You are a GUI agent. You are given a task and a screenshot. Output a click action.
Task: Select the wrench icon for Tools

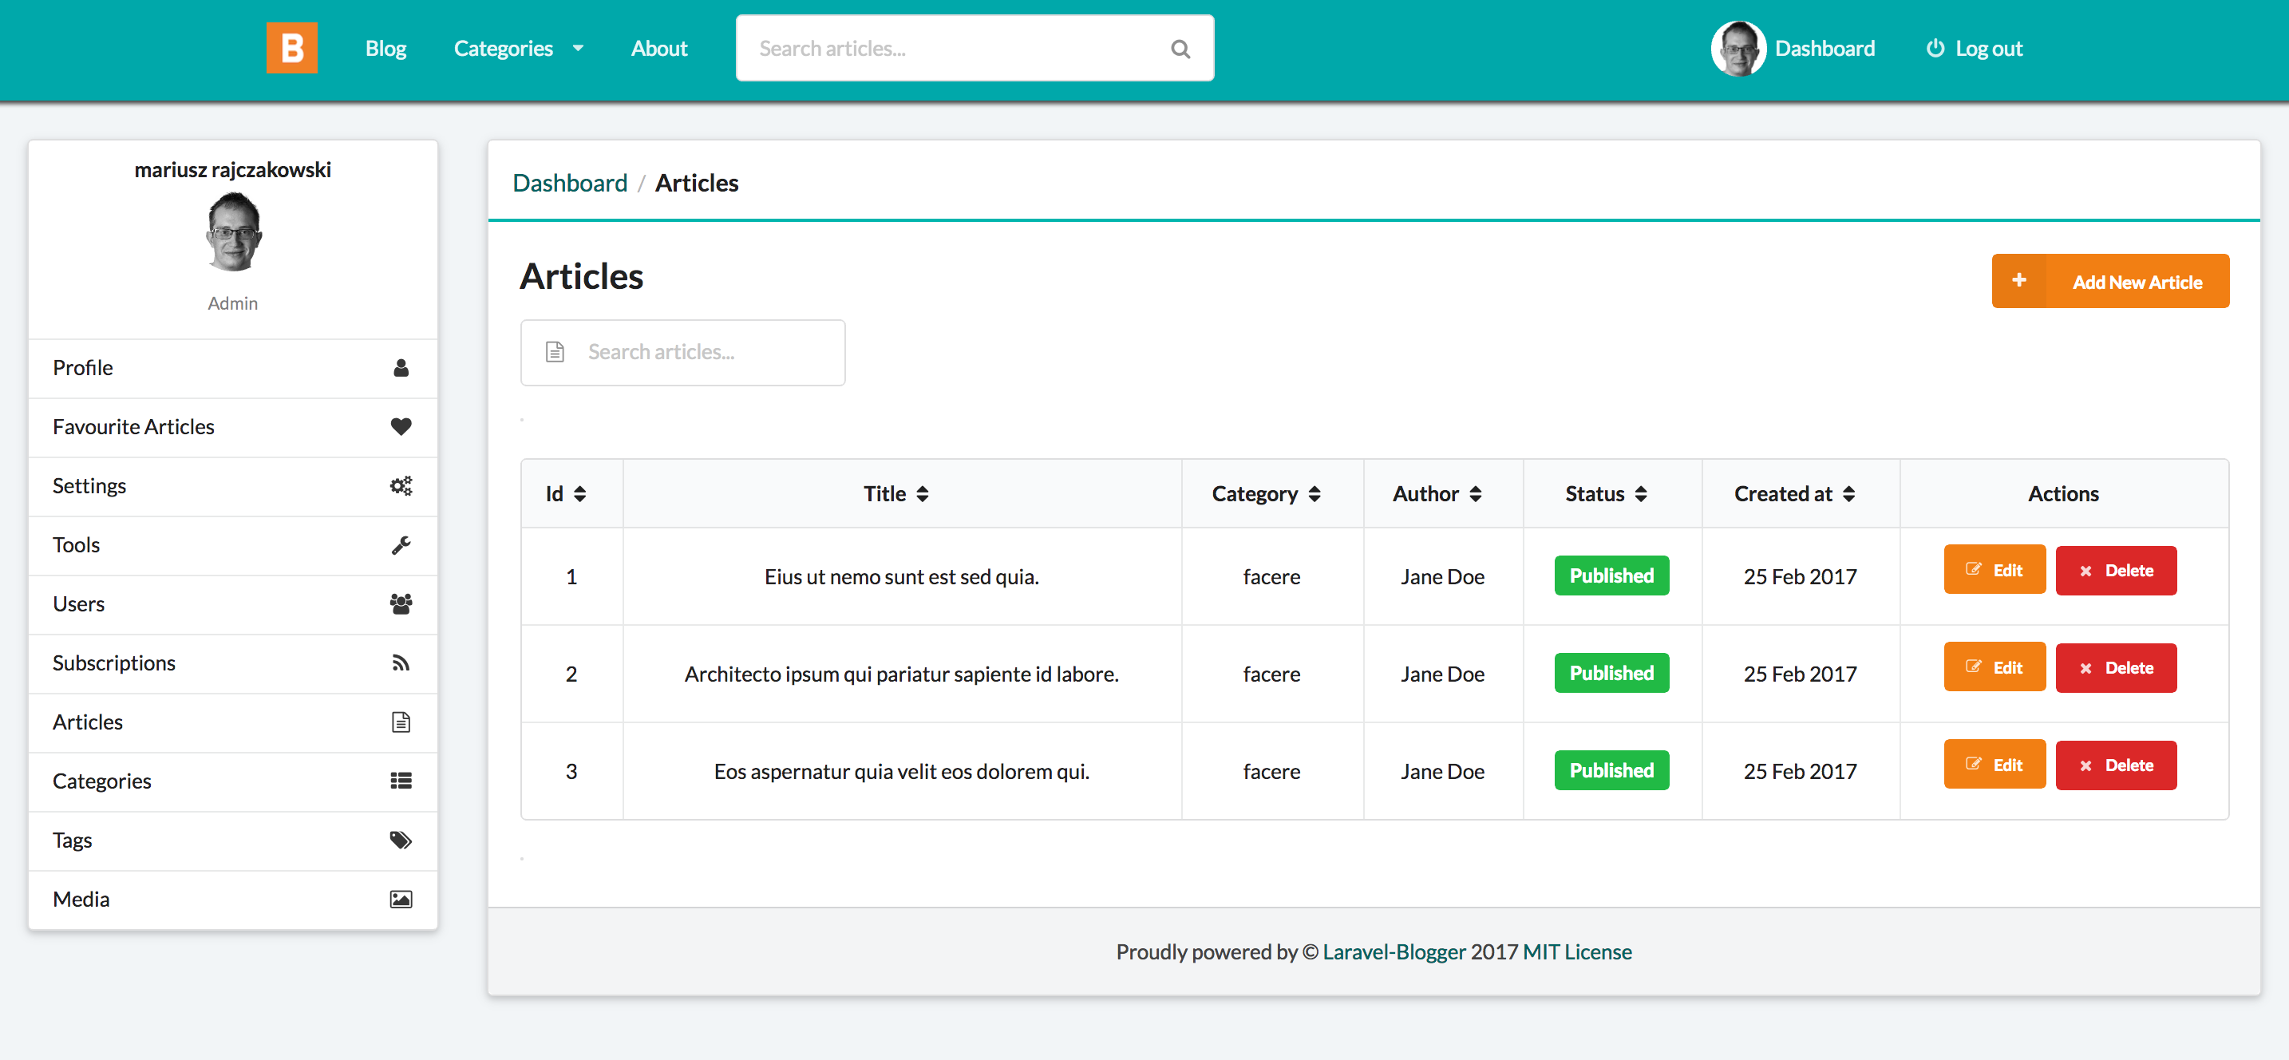click(401, 544)
